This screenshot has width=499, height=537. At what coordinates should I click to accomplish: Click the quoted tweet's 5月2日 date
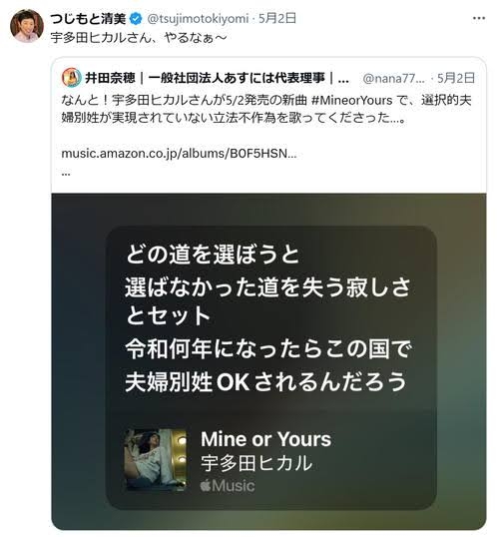pyautogui.click(x=456, y=78)
